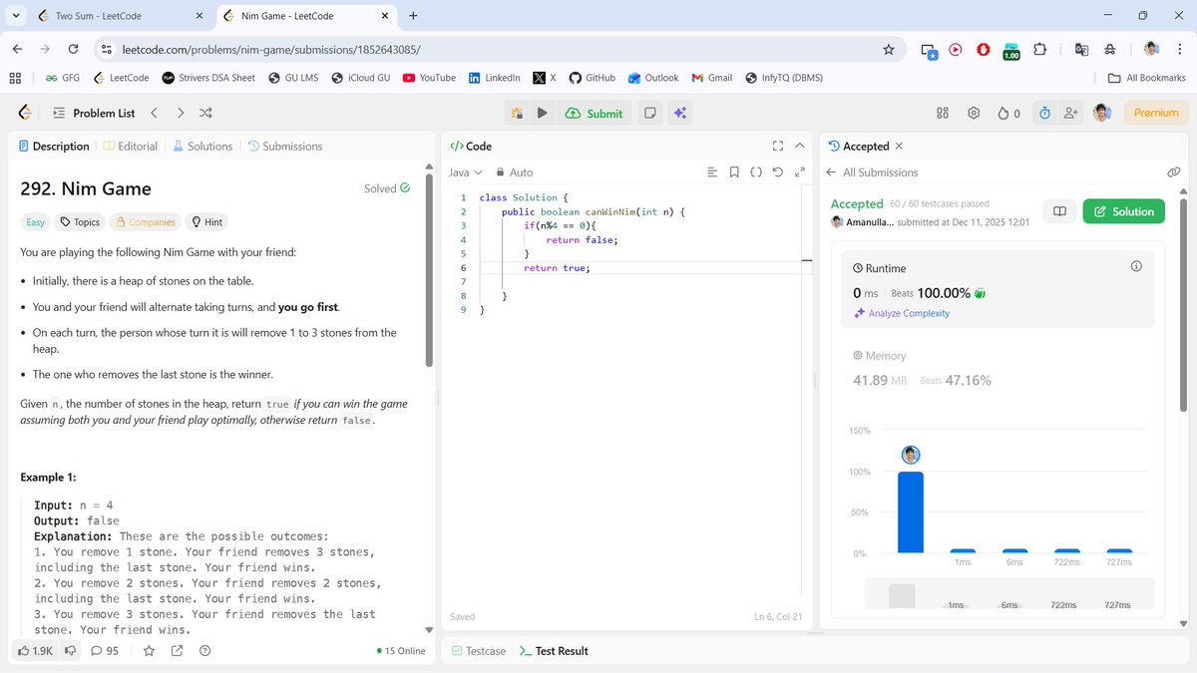Run the code with the play icon
This screenshot has height=673, width=1197.
click(542, 113)
